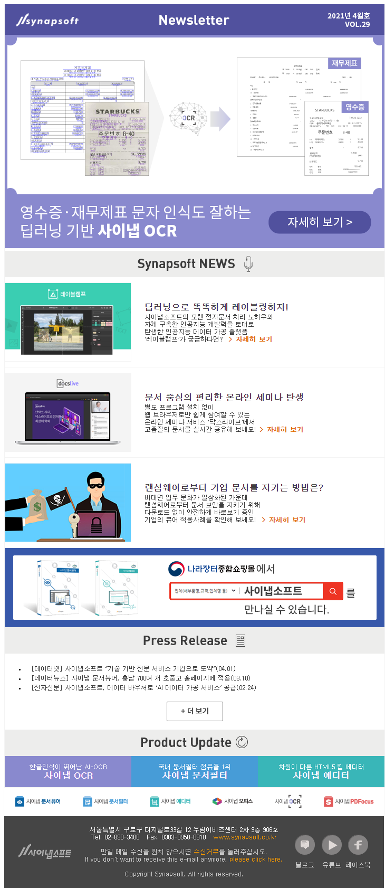The height and width of the screenshot is (888, 385).
Task: Click the 사이냅 오피스 logo
Action: tap(233, 801)
